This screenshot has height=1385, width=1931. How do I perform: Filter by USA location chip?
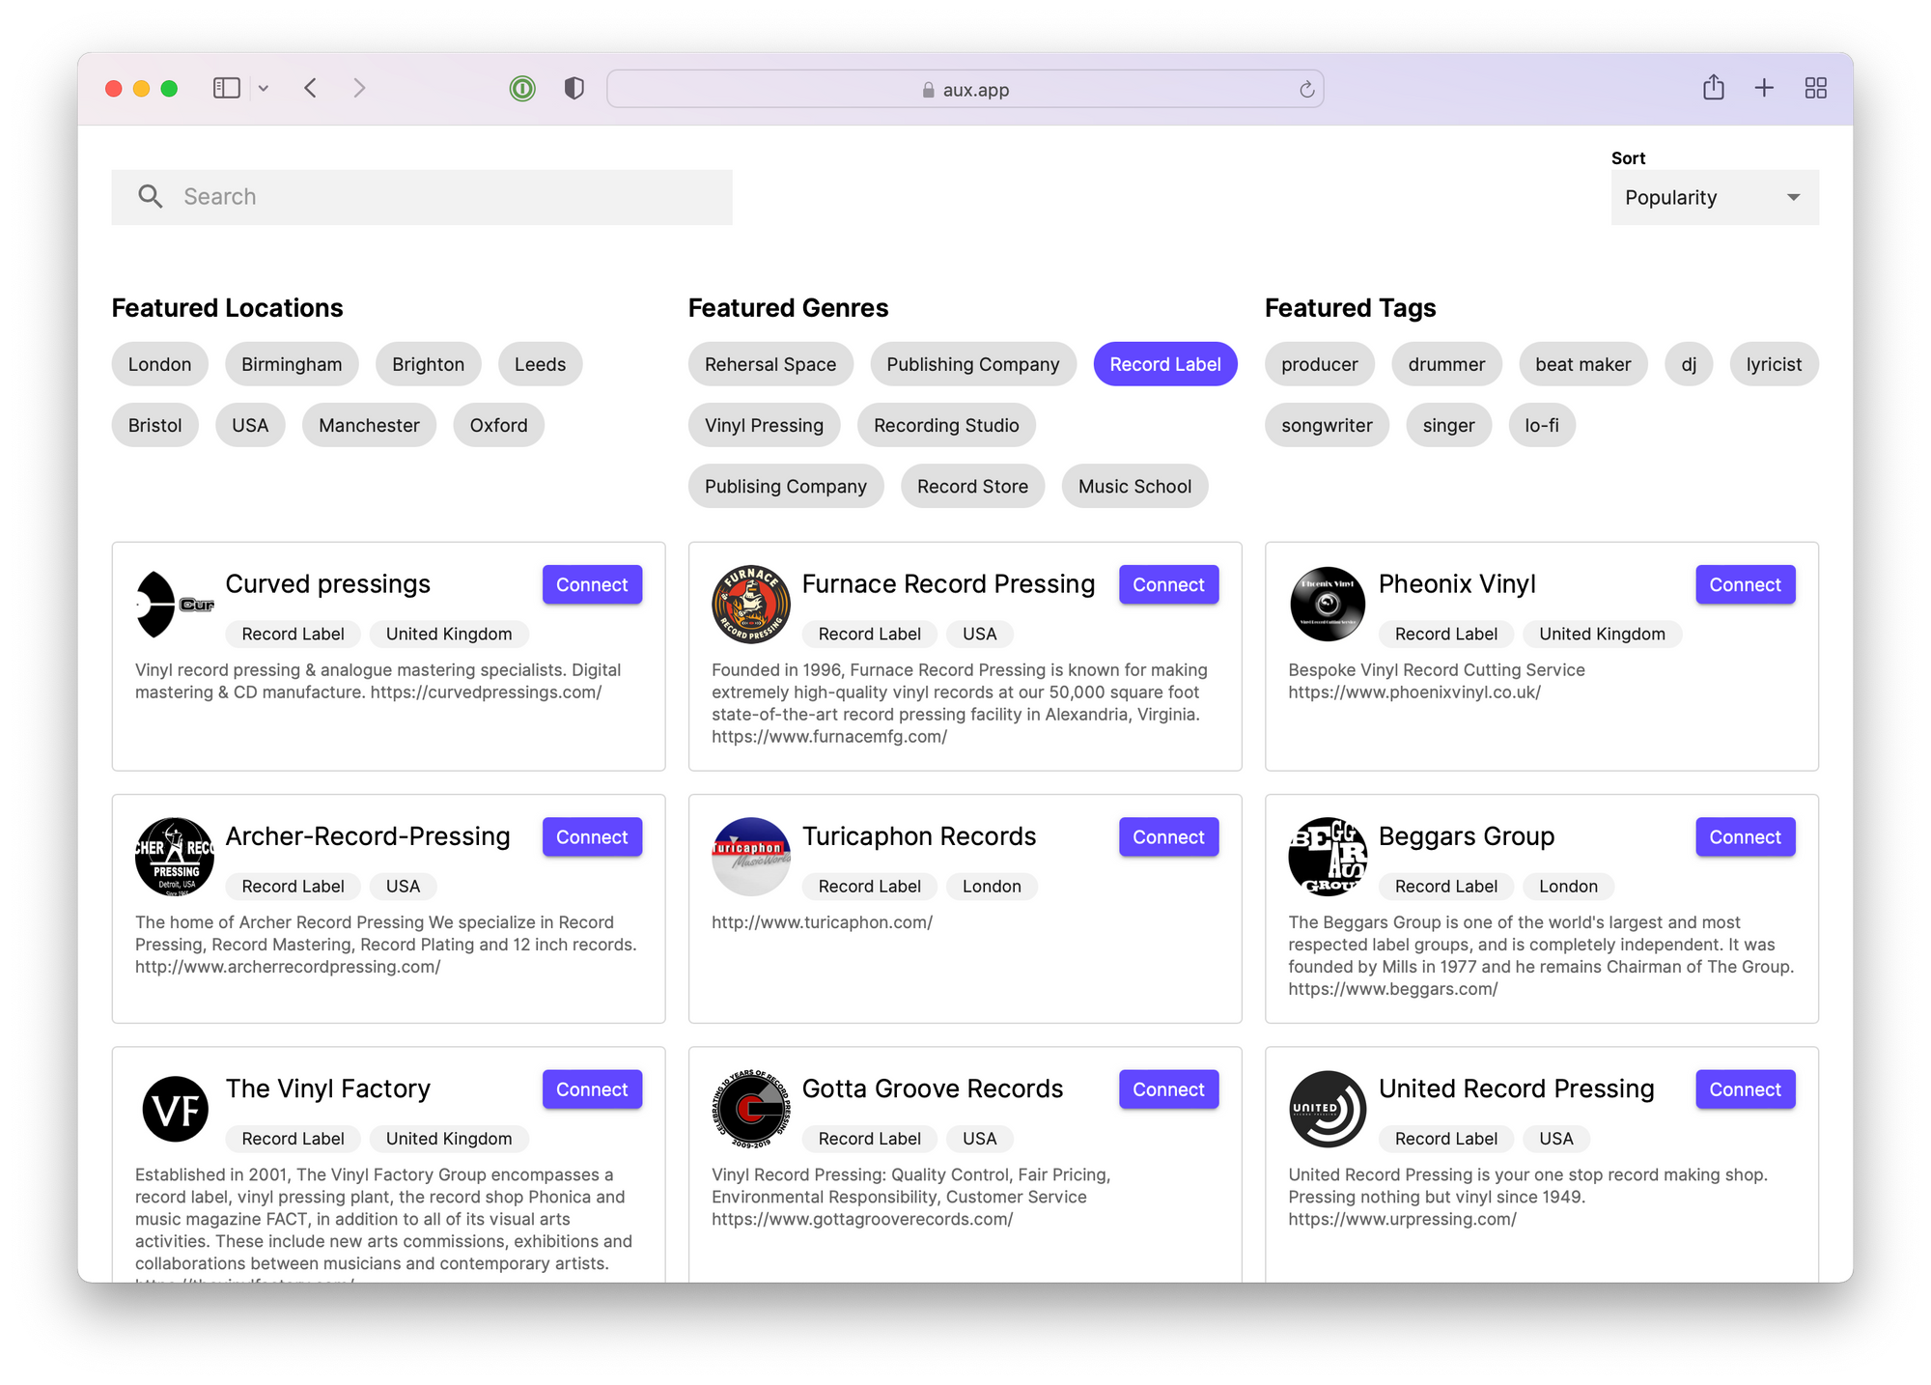coord(250,425)
